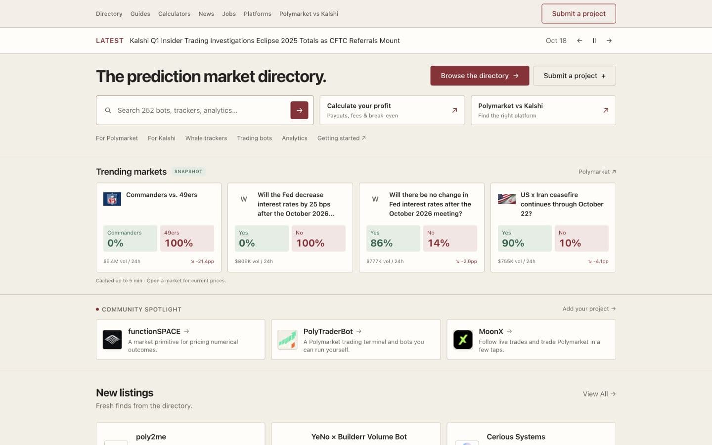
Task: Open the MoonX green X logo icon
Action: tap(463, 340)
